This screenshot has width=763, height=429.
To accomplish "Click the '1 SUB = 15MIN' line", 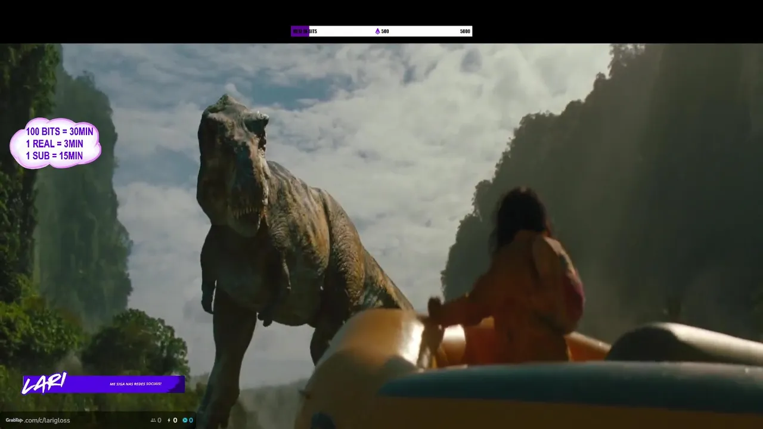I will point(54,156).
